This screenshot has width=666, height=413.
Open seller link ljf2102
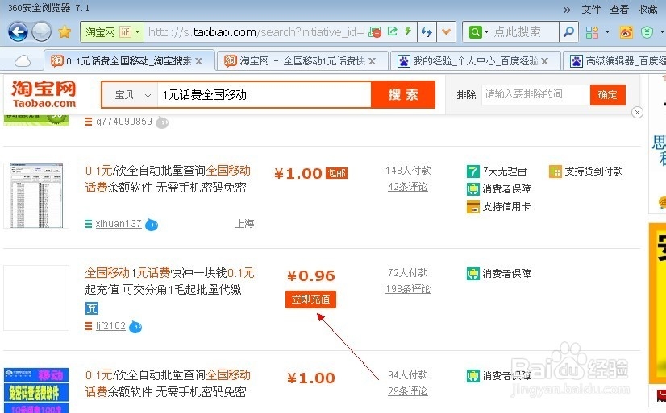click(x=110, y=326)
